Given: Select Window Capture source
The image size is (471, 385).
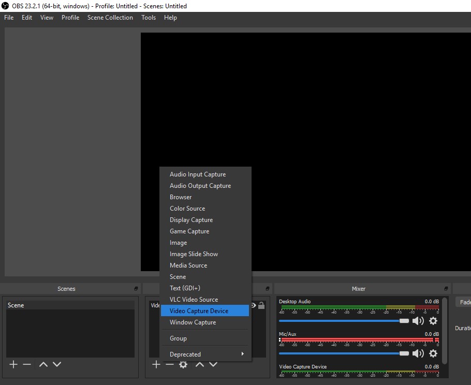Looking at the screenshot, I should 205,322.
